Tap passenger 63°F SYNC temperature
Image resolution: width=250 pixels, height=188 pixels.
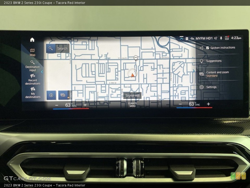click(194, 104)
